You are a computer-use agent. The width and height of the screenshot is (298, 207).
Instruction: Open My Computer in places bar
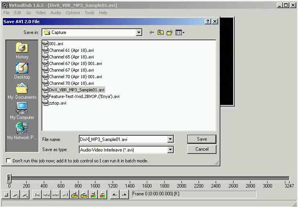22,111
